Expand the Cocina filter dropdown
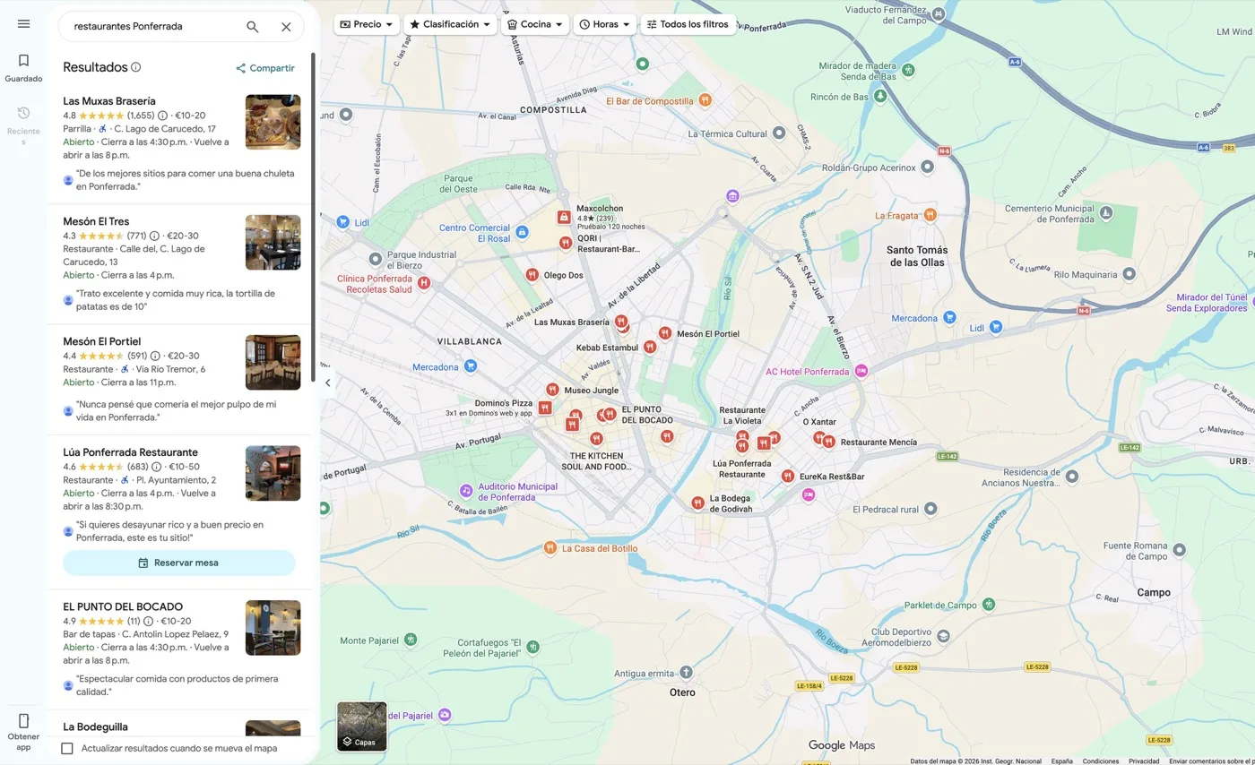Image resolution: width=1255 pixels, height=765 pixels. [534, 24]
